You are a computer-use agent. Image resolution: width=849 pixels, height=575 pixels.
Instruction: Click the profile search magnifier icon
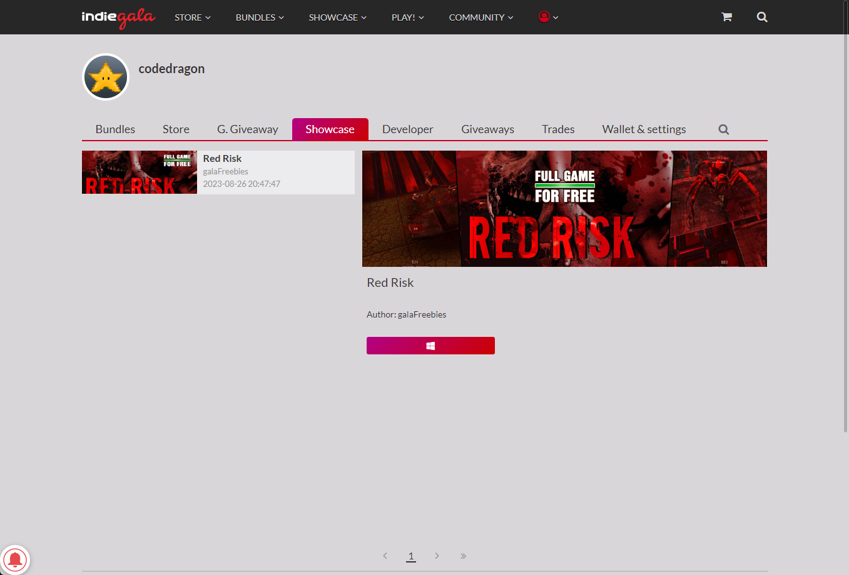pos(724,129)
